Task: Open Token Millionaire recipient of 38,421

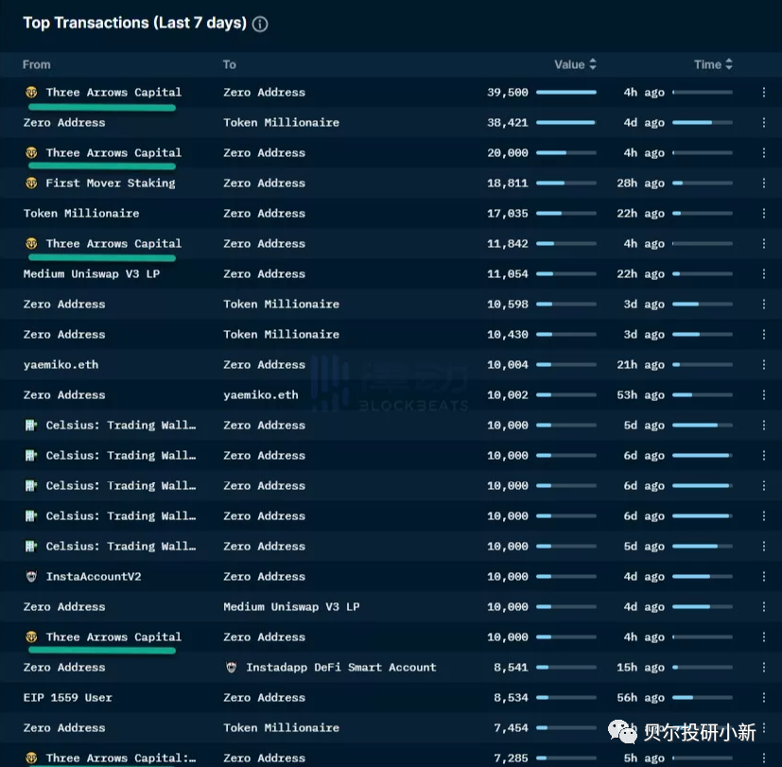Action: [281, 123]
